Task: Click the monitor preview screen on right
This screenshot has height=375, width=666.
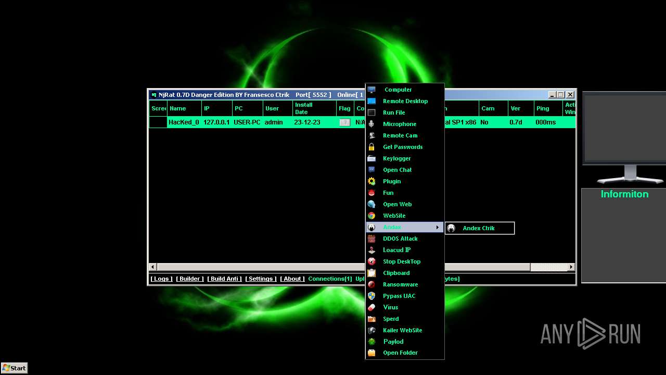Action: [x=626, y=128]
